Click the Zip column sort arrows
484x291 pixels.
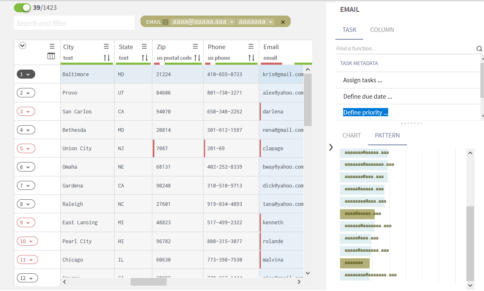(197, 58)
